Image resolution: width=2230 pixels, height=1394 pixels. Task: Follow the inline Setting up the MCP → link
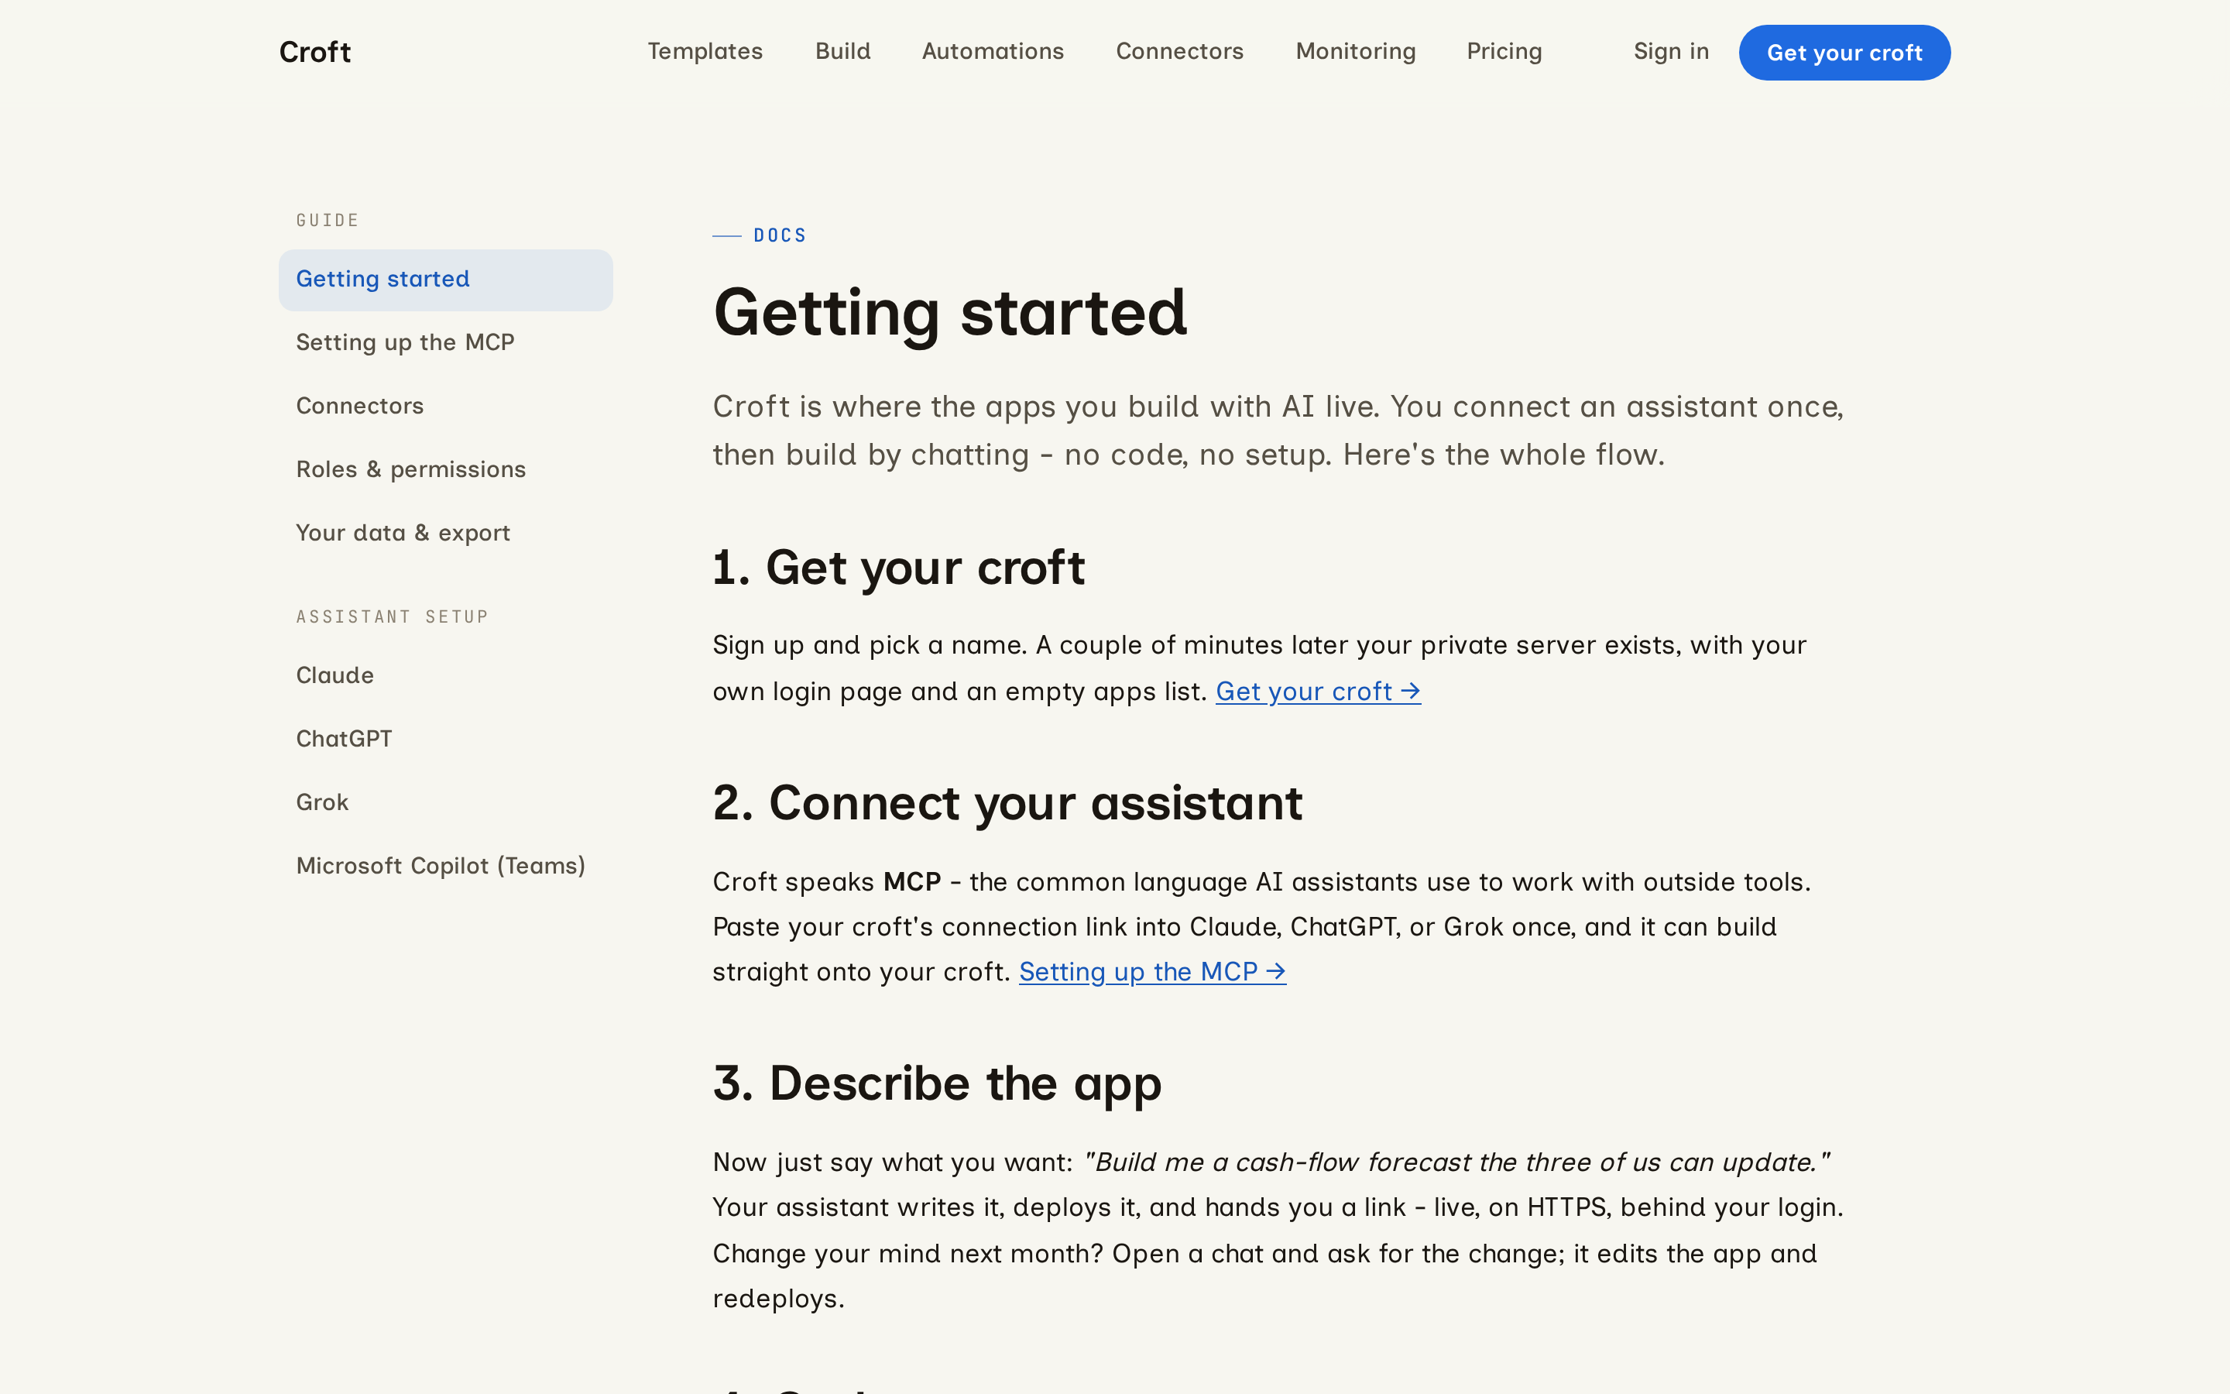1152,972
